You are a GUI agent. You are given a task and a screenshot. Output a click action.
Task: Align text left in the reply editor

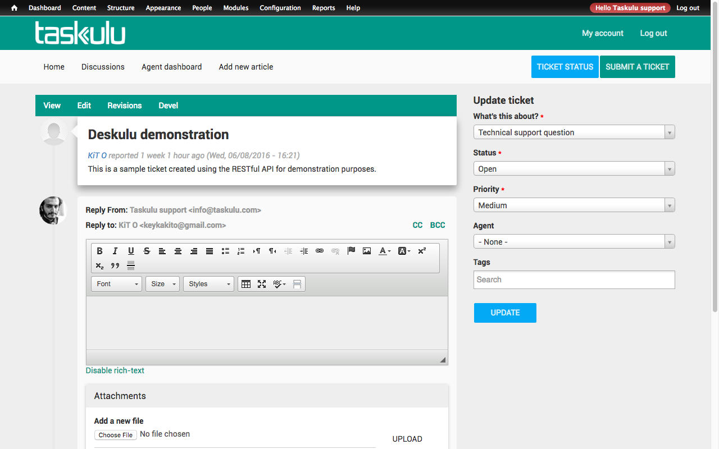coord(162,251)
